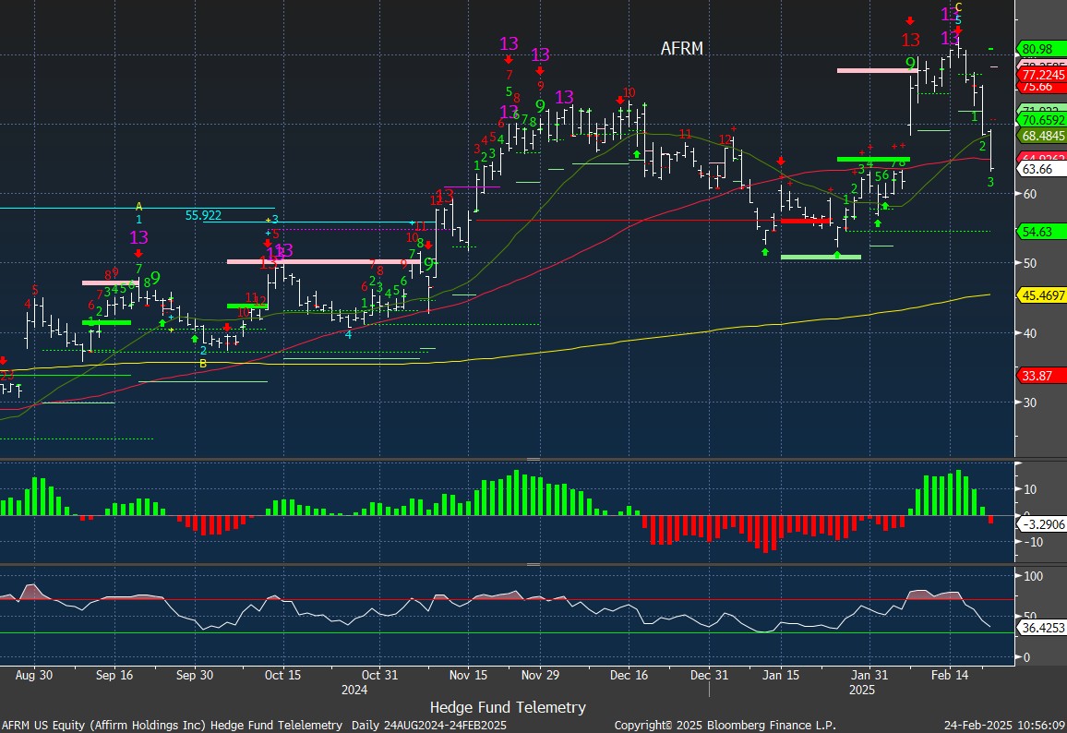Image resolution: width=1067 pixels, height=733 pixels.
Task: Click the Feb 14 date label
Action: pyautogui.click(x=949, y=675)
